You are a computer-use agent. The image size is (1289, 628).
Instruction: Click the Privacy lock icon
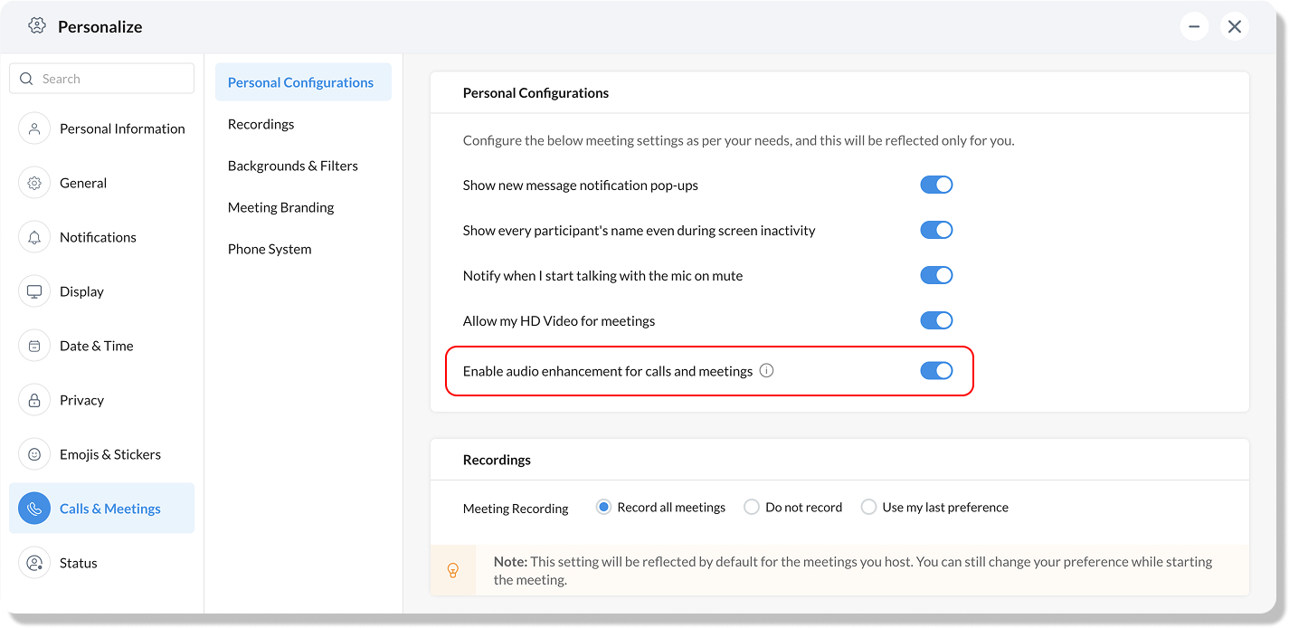pos(34,400)
